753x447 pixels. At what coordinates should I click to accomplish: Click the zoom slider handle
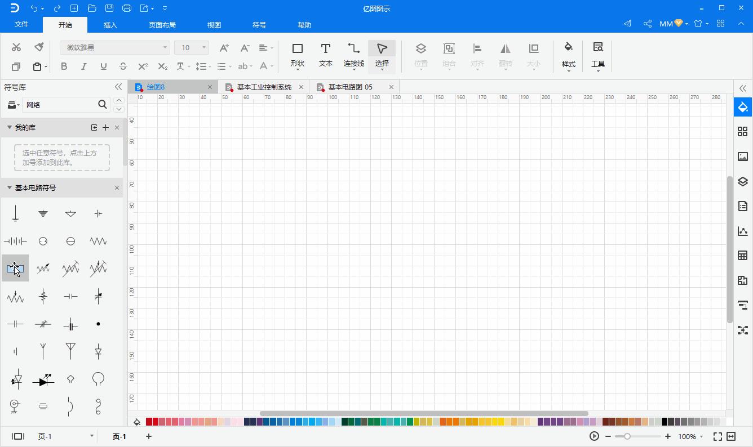pos(627,436)
